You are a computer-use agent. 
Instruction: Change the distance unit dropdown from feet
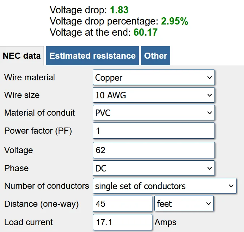184,204
